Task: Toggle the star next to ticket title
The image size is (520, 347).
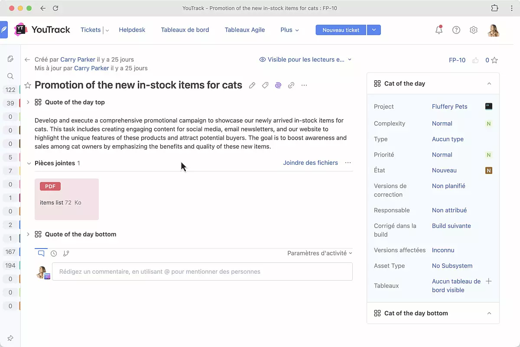Action: [x=28, y=85]
